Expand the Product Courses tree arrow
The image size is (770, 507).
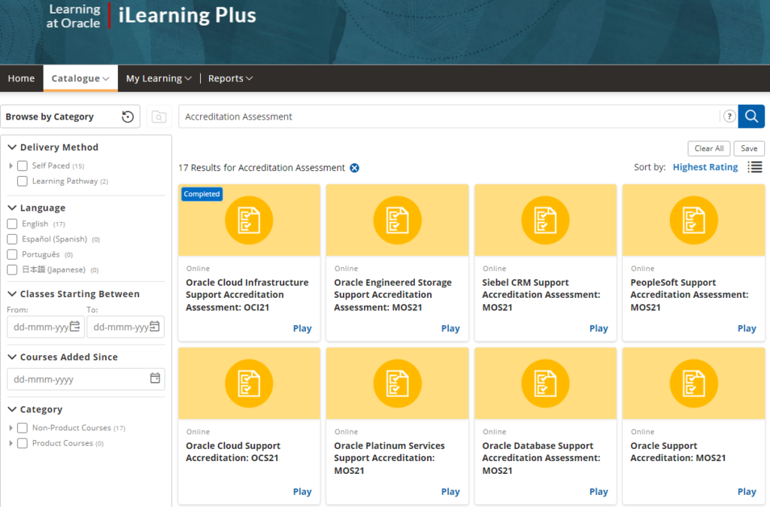click(x=11, y=443)
